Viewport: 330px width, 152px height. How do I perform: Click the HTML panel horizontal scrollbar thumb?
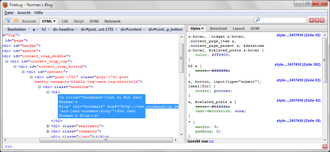click(x=106, y=140)
